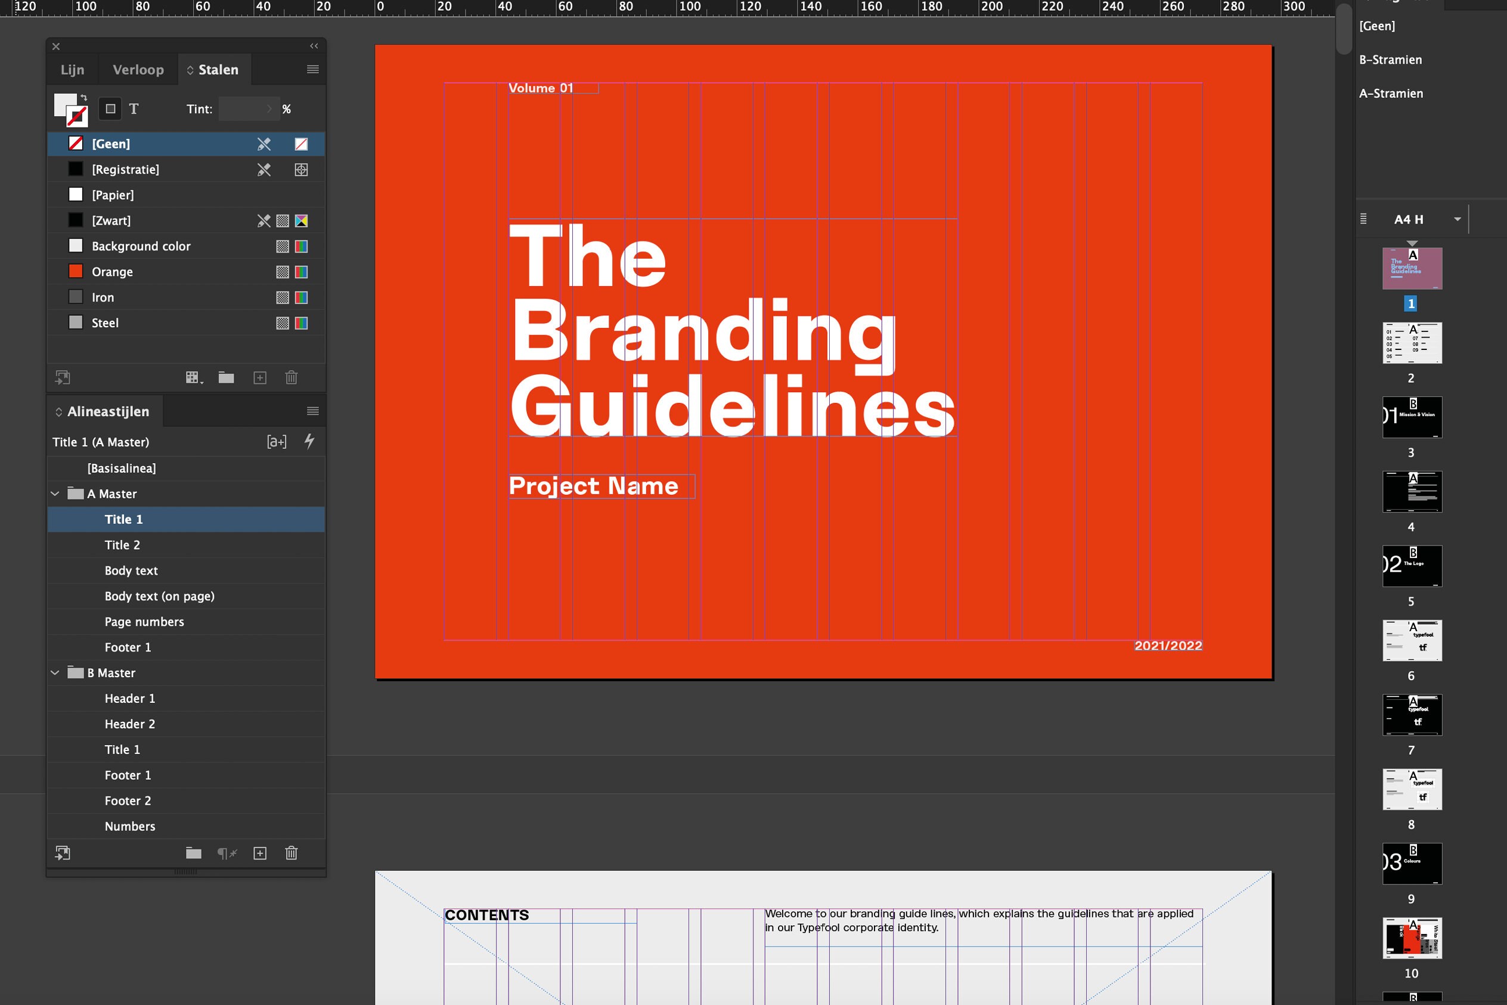Image resolution: width=1507 pixels, height=1005 pixels.
Task: Select the Orange color swatch
Action: pyautogui.click(x=112, y=271)
